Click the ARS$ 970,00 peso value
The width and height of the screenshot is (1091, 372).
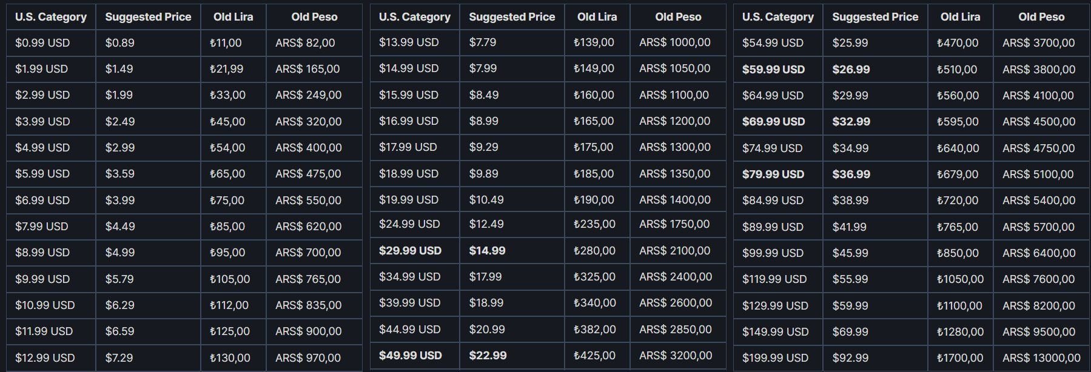308,357
